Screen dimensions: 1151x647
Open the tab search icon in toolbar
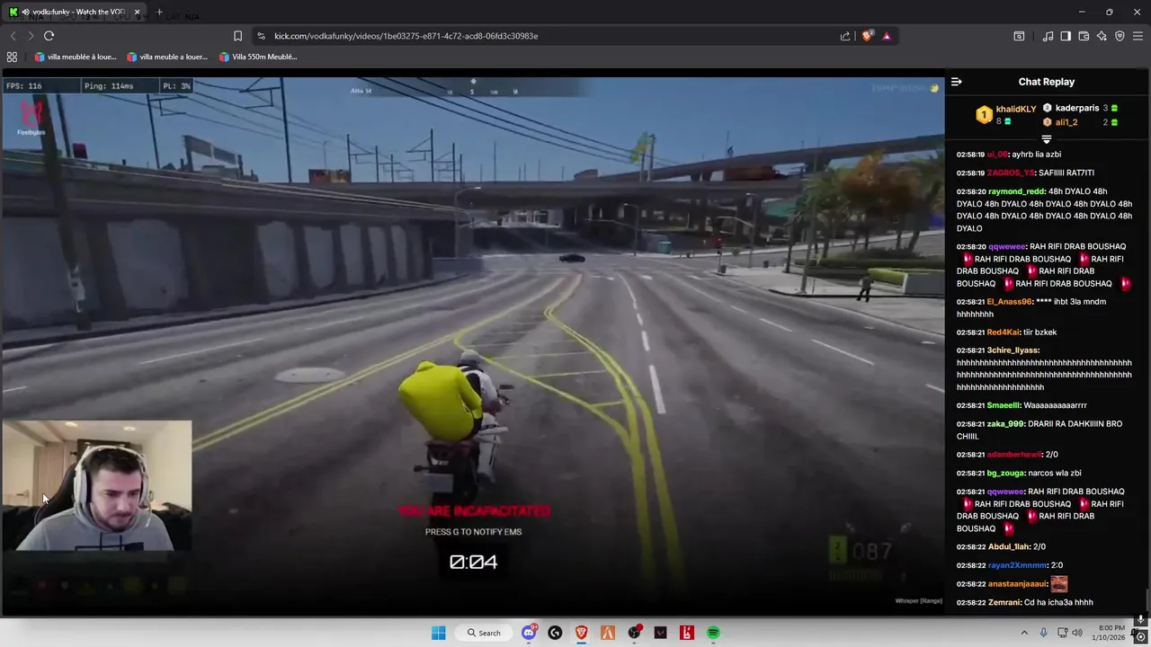(x=1019, y=36)
